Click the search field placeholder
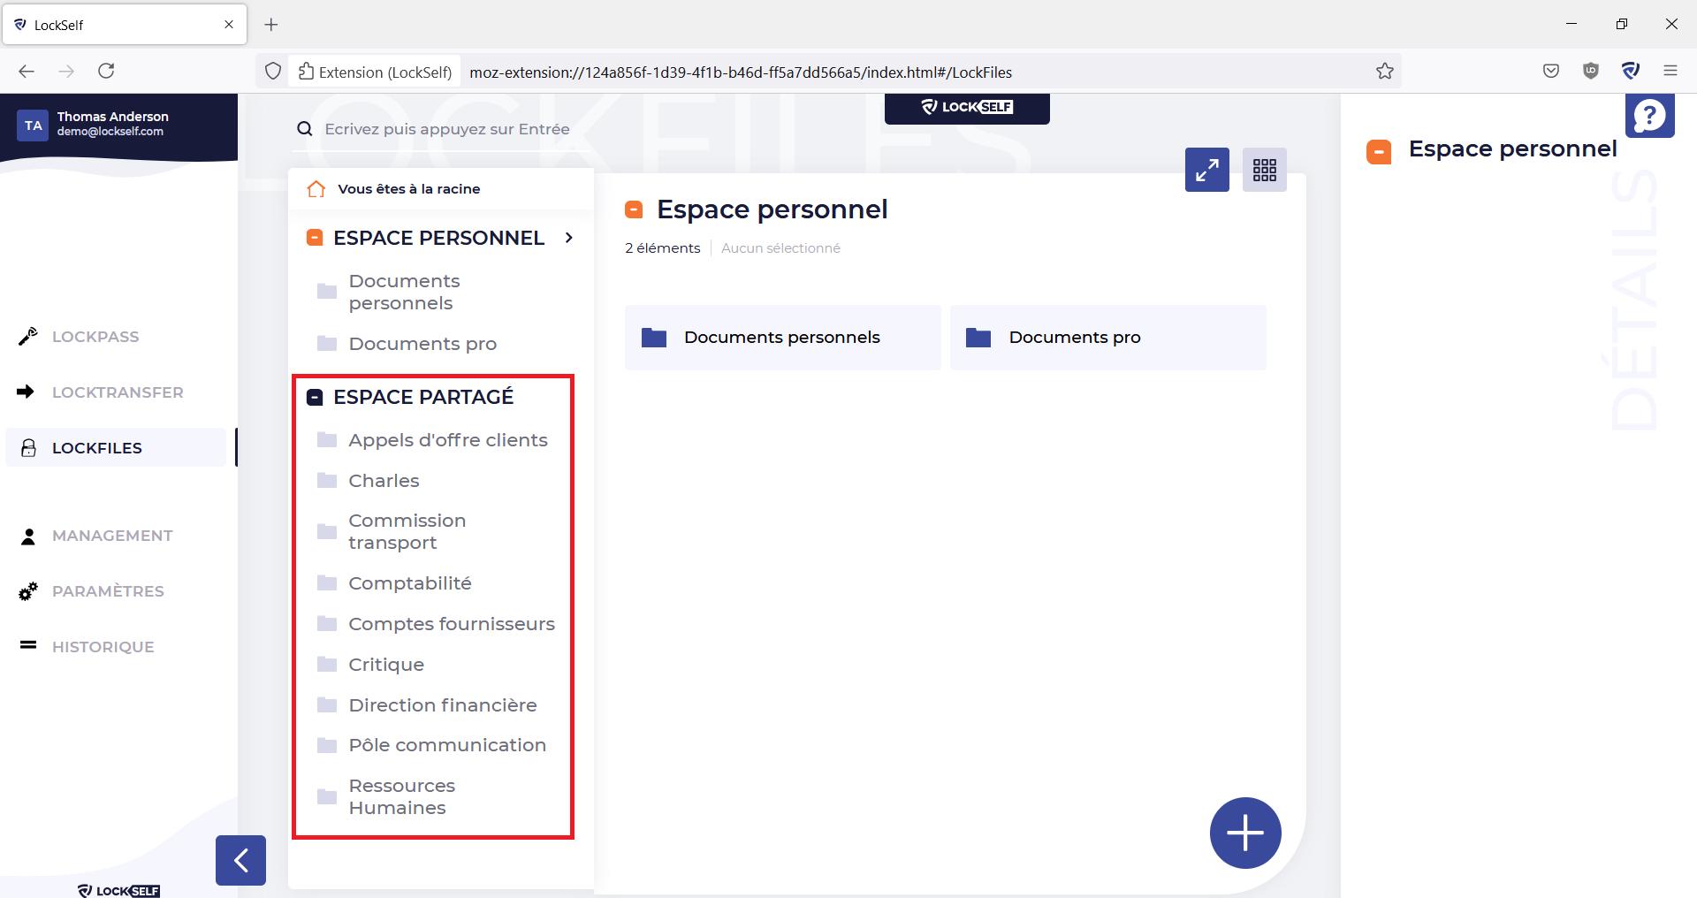 (x=446, y=129)
